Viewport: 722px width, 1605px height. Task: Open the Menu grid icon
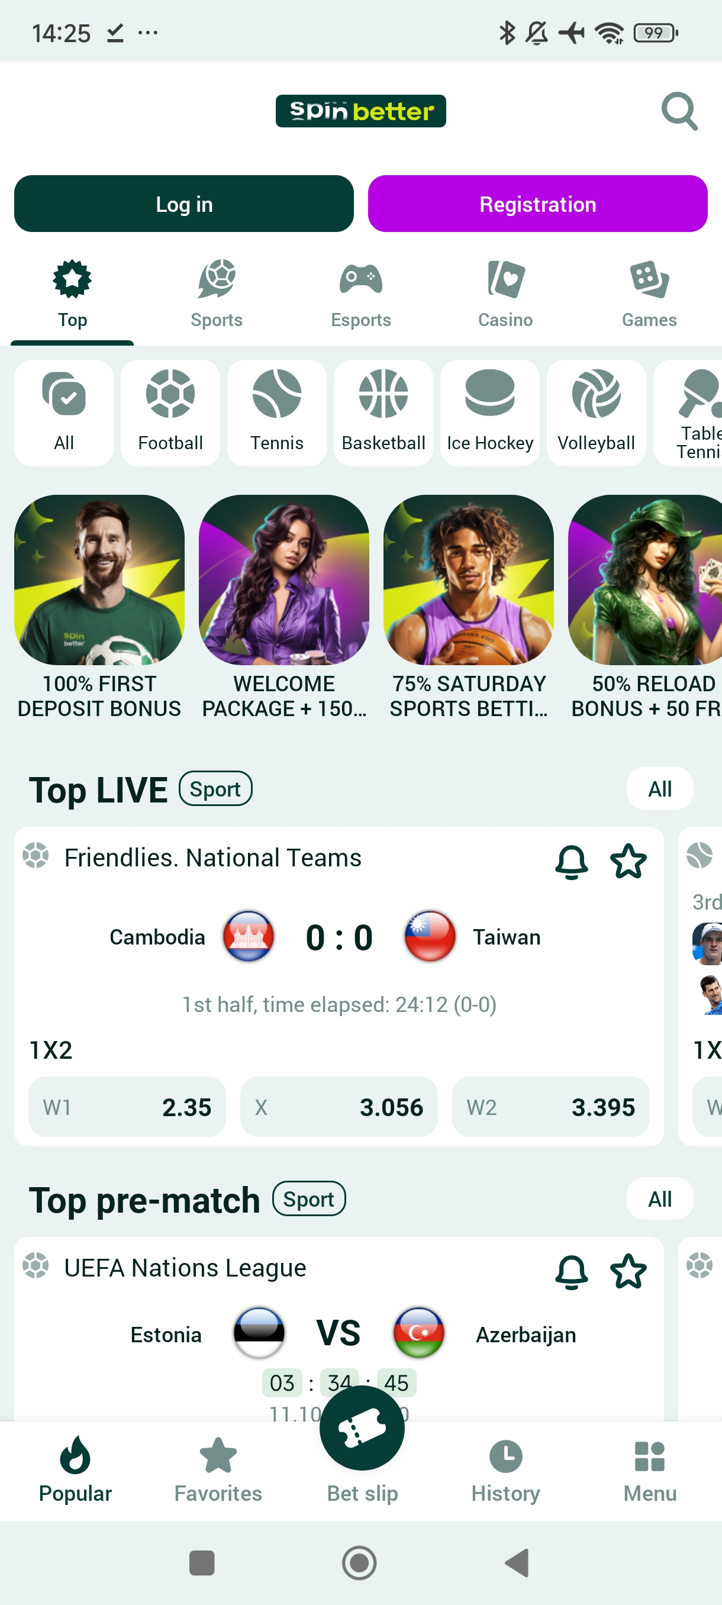[x=649, y=1456]
